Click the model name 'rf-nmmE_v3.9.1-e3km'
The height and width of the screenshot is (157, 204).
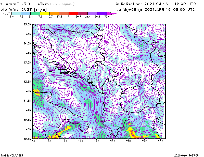[x=24, y=4]
